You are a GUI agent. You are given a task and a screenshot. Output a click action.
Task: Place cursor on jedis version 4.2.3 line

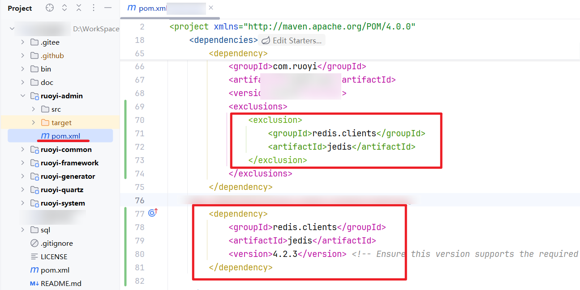coord(287,254)
